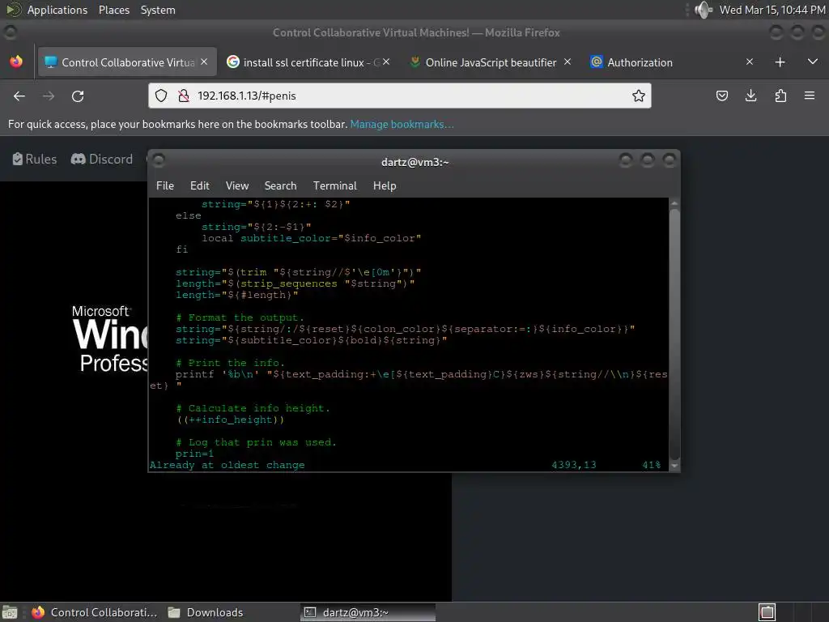
Task: Open the System menu in top panel
Action: click(x=158, y=10)
